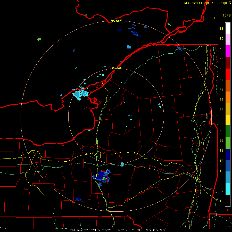232x232 pixels.
Task: Click the black TH legend swatch
Action: pyautogui.click(x=228, y=201)
